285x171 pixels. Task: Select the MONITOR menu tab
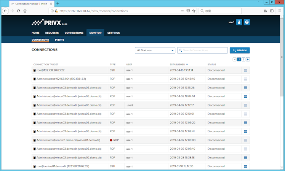coord(95,33)
